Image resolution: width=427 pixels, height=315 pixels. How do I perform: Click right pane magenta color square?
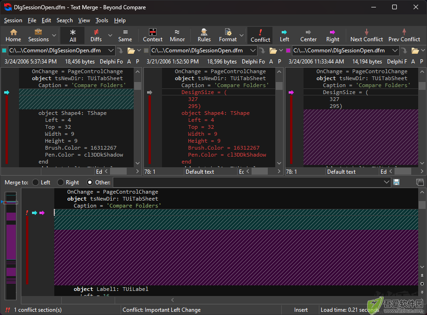288,50
